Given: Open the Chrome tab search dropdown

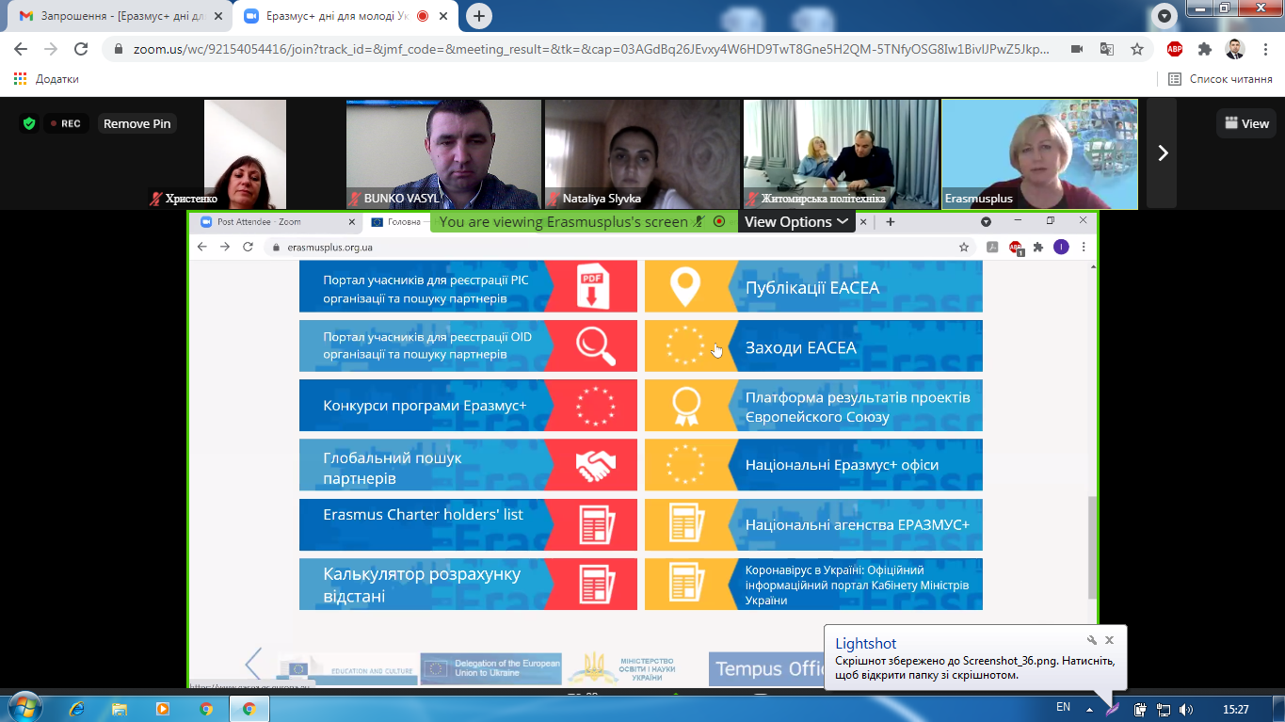Looking at the screenshot, I should click(x=1165, y=16).
